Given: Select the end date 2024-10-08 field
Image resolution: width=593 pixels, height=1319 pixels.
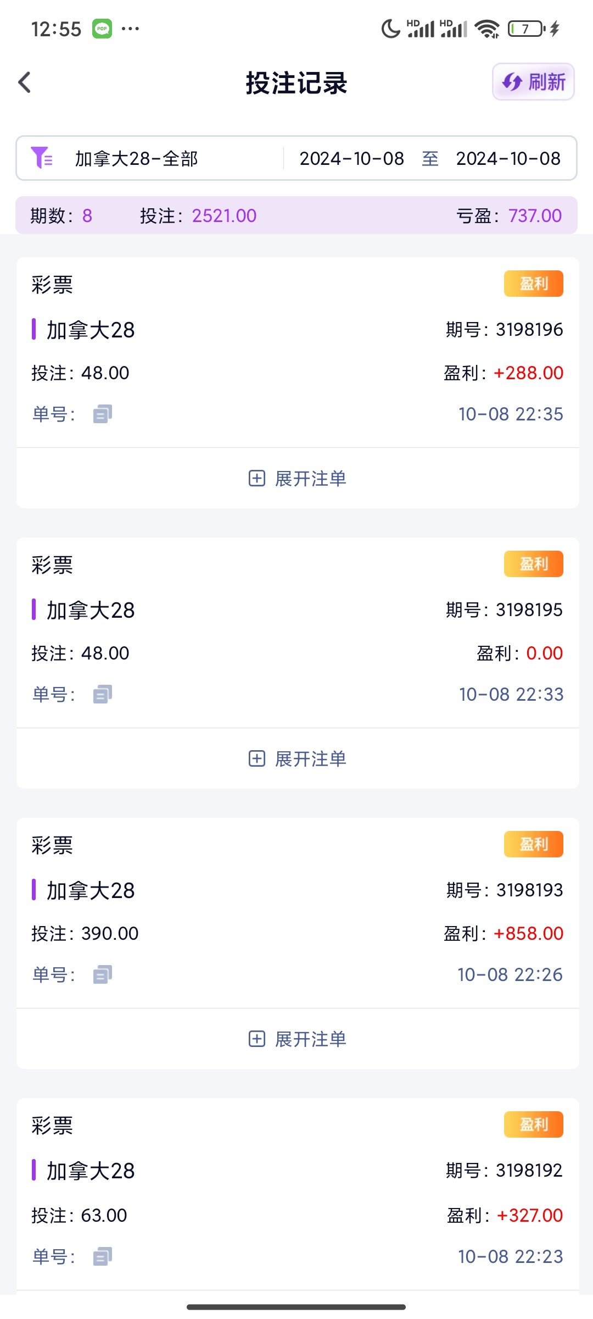Looking at the screenshot, I should coord(508,159).
